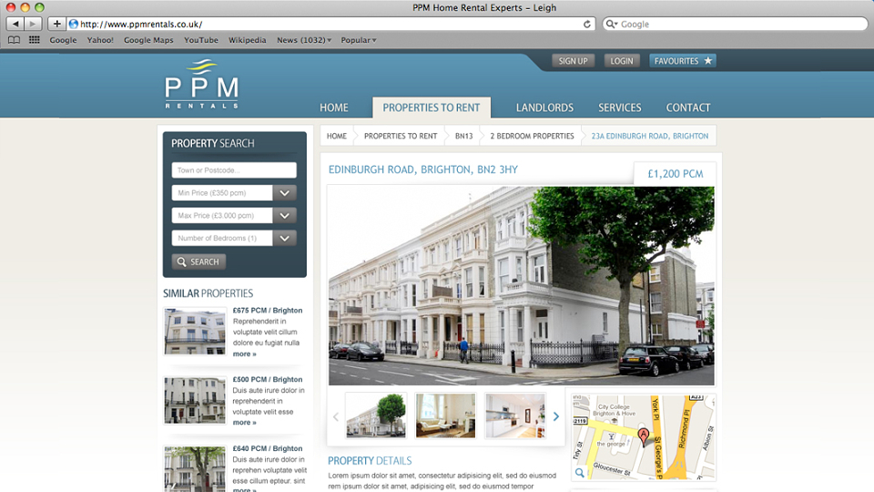Screen dimensions: 874x492
Task: Click the red map location pin
Action: click(644, 436)
